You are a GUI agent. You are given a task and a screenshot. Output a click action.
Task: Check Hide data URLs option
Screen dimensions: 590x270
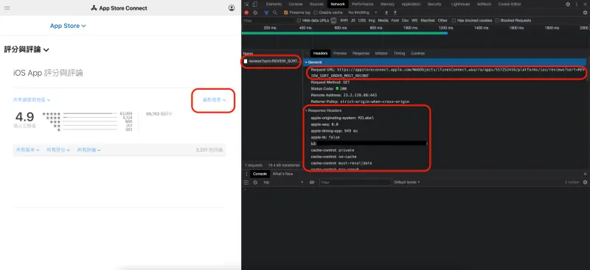(299, 21)
